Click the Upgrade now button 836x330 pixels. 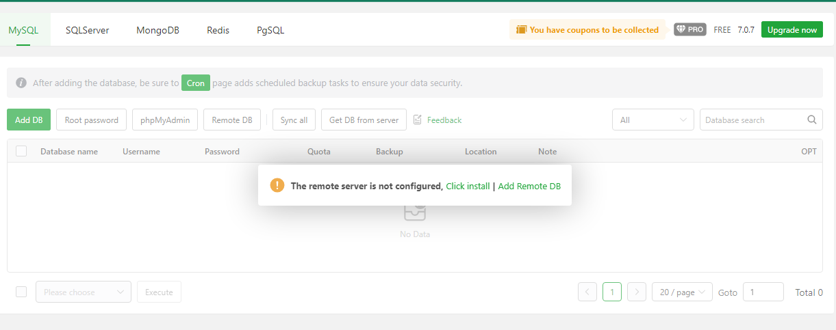click(791, 30)
